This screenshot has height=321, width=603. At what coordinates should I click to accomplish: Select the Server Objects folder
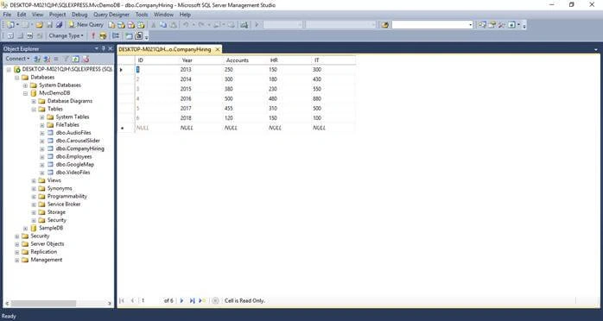48,244
